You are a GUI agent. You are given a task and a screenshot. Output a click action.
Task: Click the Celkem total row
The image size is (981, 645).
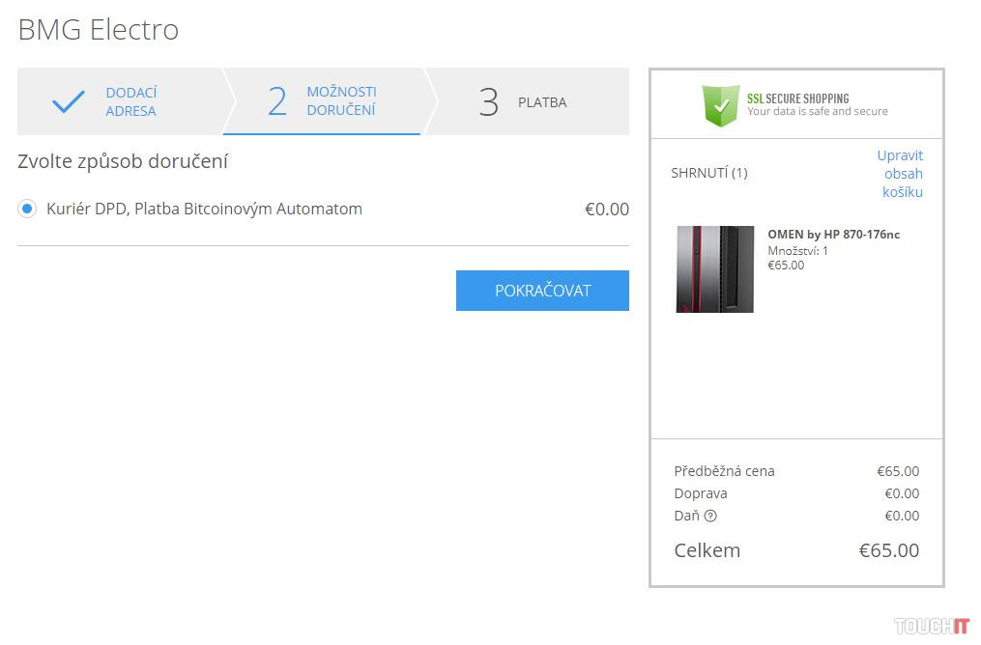[x=795, y=550]
